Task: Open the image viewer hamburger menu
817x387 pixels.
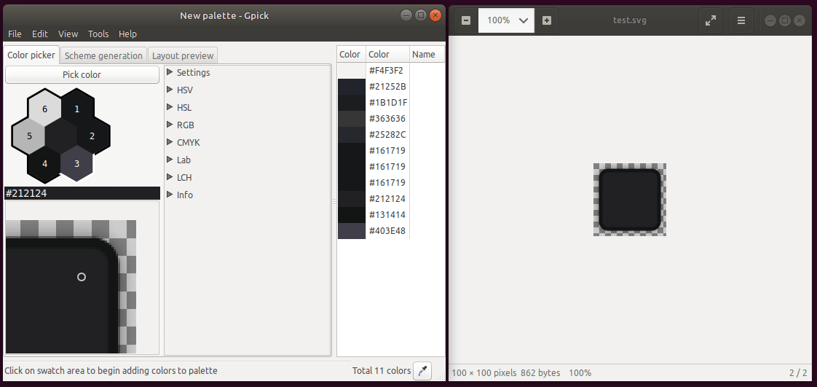Action: [x=741, y=21]
